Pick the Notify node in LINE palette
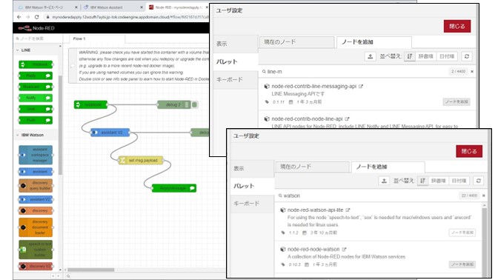 coord(36,98)
